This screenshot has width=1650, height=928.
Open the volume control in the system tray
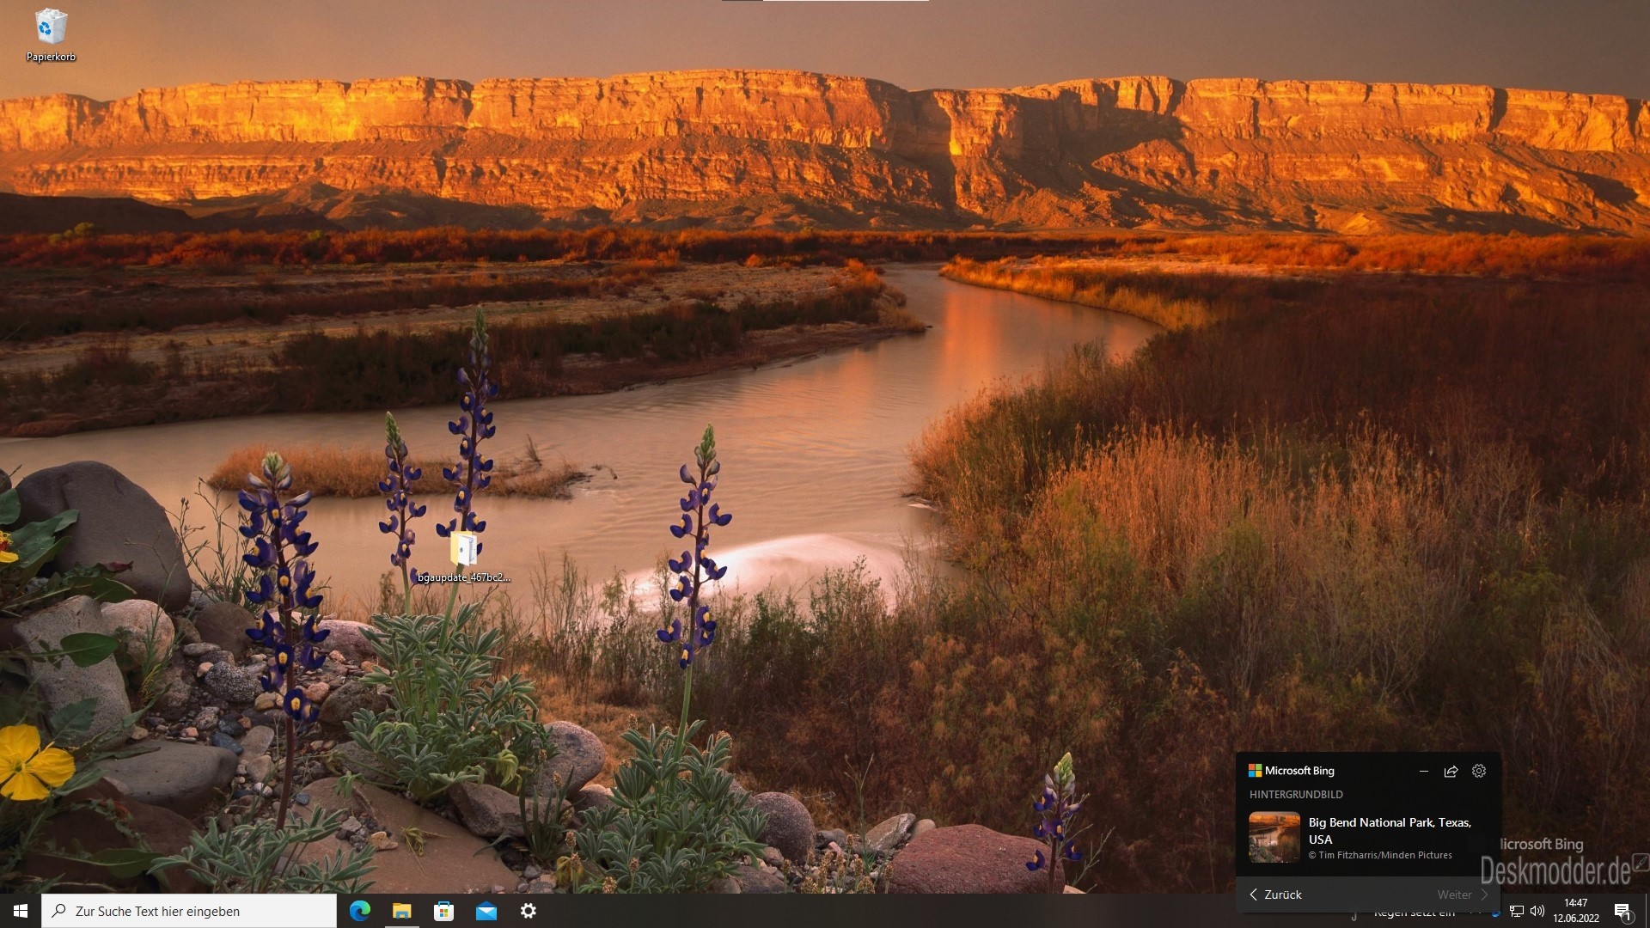point(1537,911)
